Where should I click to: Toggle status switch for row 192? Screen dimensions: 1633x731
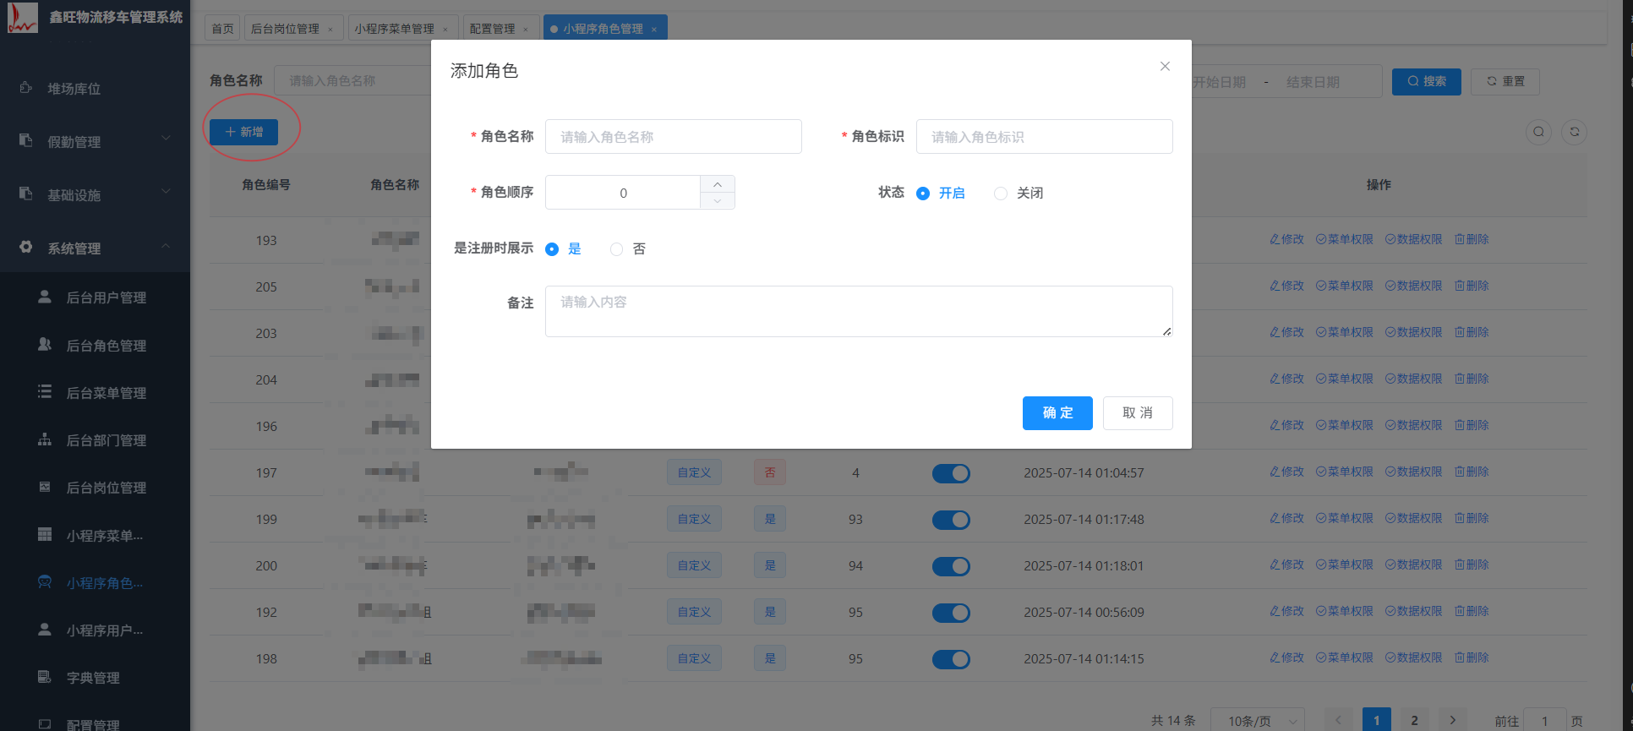(951, 613)
